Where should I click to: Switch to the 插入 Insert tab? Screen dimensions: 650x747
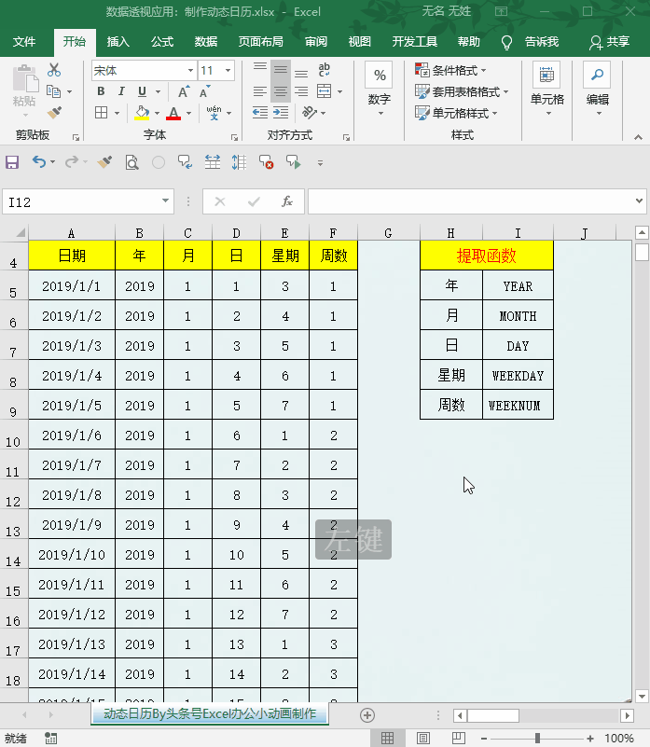pyautogui.click(x=118, y=42)
